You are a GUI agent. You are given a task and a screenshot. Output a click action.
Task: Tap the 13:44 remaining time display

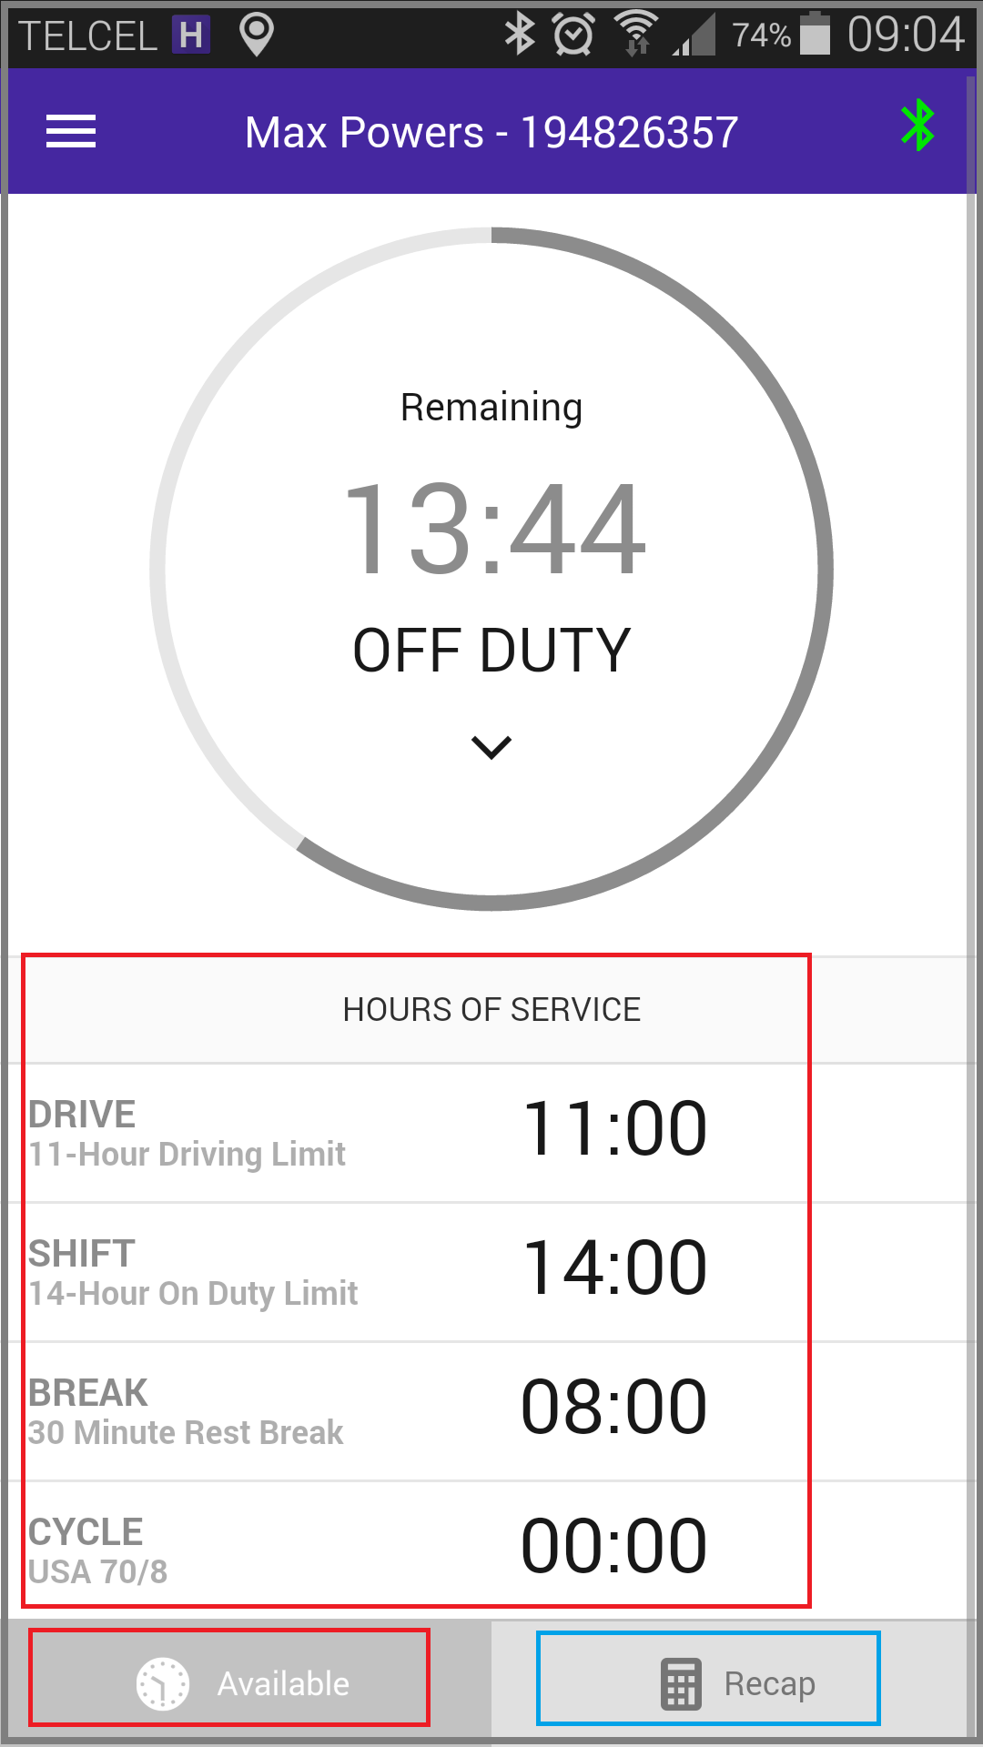point(495,530)
